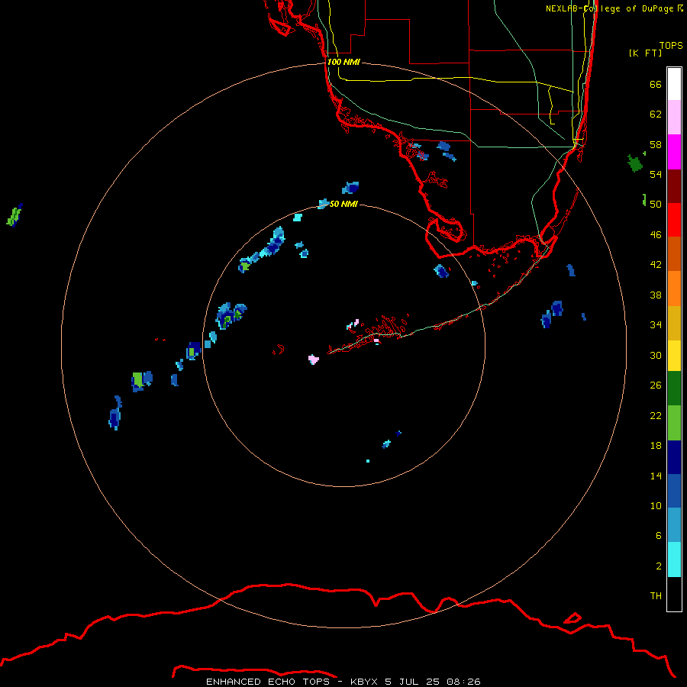Image resolution: width=687 pixels, height=687 pixels.
Task: Click the "58" legend value
Action: tap(656, 144)
